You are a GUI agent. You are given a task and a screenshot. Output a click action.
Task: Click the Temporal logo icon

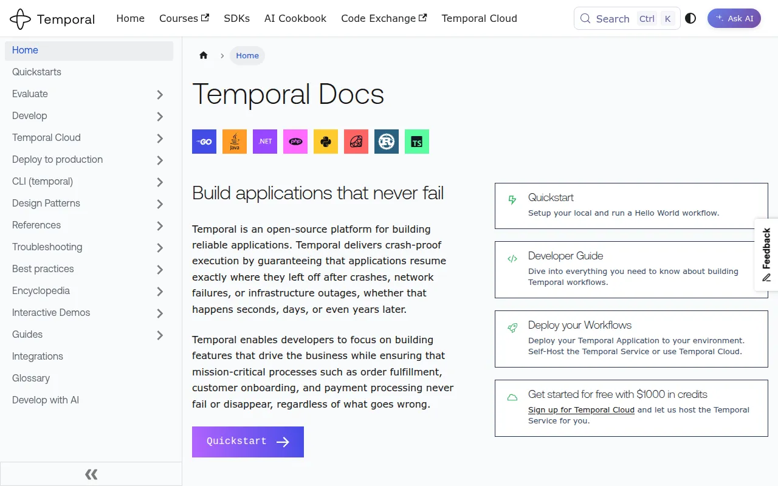pos(20,19)
